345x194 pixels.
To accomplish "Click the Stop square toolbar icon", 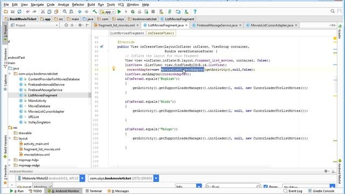I will (153, 12).
